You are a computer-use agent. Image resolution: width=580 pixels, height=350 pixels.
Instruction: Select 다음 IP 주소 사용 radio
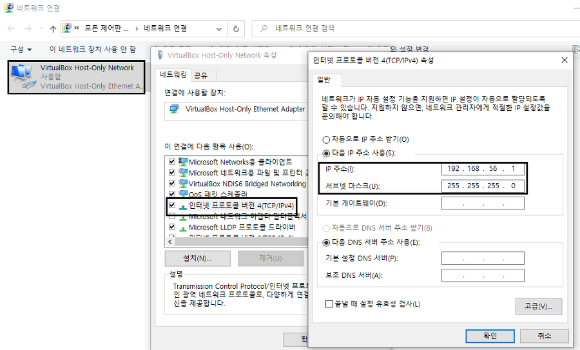(x=326, y=153)
